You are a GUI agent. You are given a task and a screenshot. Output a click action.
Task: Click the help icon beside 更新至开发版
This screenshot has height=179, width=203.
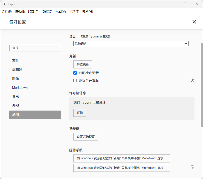[x=192, y=80]
